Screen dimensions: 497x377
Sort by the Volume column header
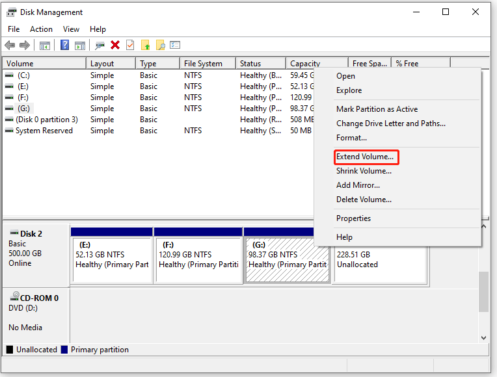[x=44, y=63]
